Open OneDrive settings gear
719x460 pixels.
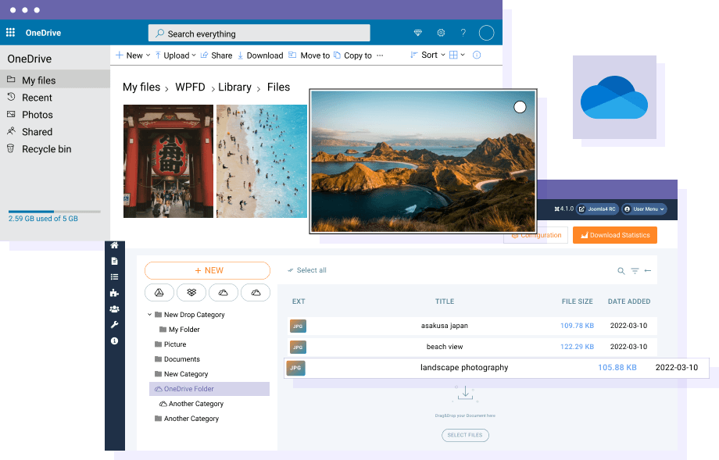click(x=441, y=33)
